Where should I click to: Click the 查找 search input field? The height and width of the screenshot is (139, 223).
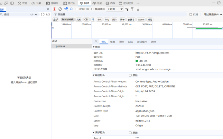click(x=17, y=15)
